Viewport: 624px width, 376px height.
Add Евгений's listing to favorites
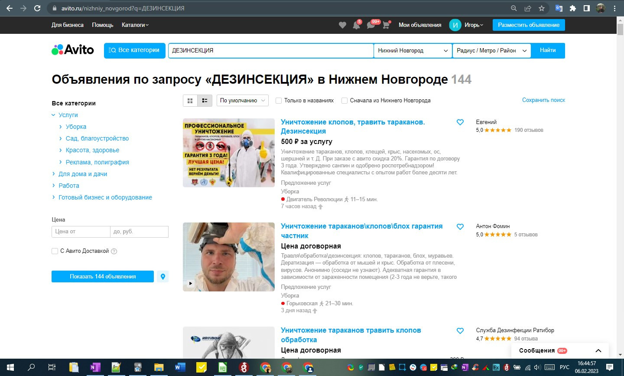460,122
